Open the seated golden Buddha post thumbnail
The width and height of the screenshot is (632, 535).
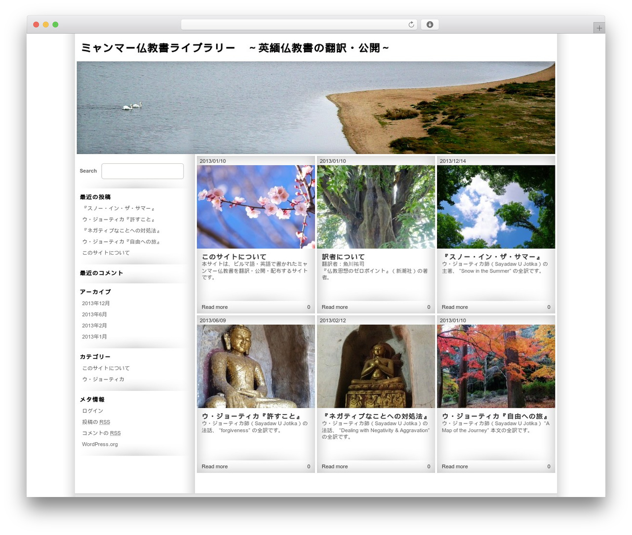pos(256,366)
